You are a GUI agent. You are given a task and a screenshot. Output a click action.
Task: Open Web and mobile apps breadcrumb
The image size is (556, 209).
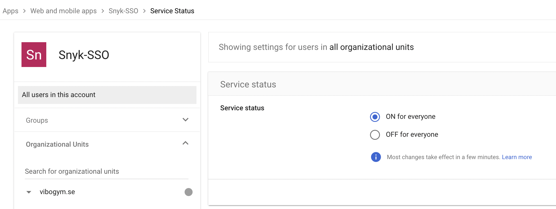(x=63, y=11)
